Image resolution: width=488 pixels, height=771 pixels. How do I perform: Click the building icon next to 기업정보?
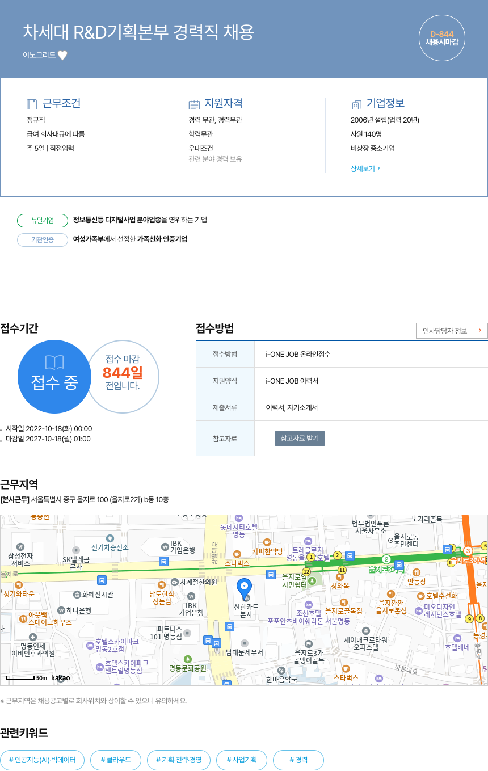356,104
